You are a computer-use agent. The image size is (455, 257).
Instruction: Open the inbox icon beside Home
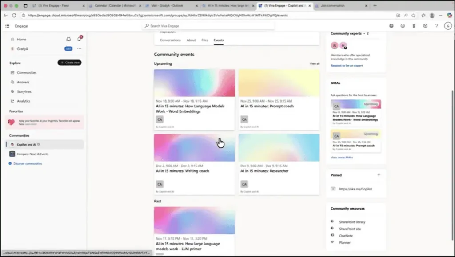pyautogui.click(x=68, y=39)
